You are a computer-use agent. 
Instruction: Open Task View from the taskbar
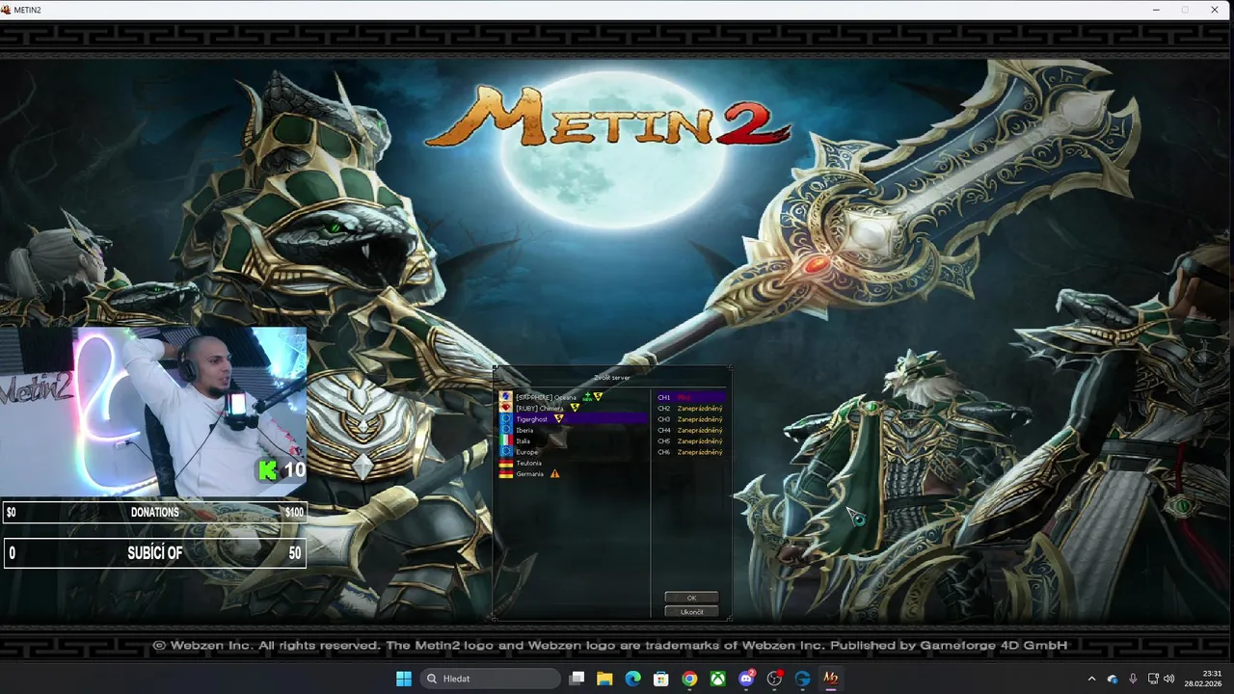point(577,679)
